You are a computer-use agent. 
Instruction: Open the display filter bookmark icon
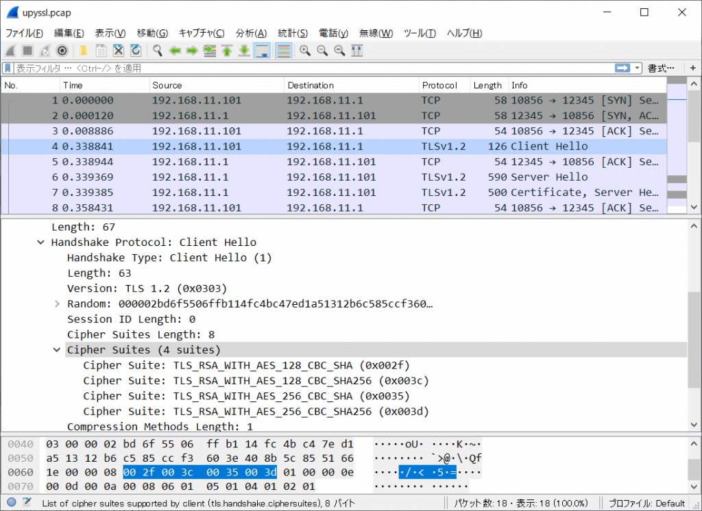pos(7,67)
